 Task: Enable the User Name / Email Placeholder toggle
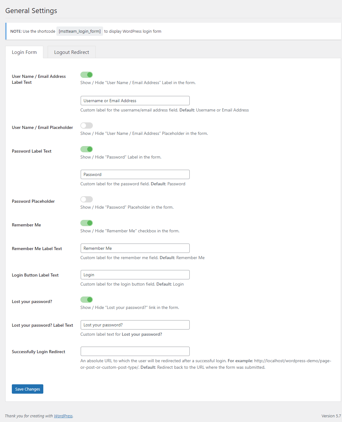(86, 126)
